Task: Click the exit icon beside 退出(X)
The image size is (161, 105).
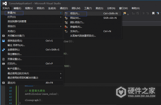Action: point(3,83)
